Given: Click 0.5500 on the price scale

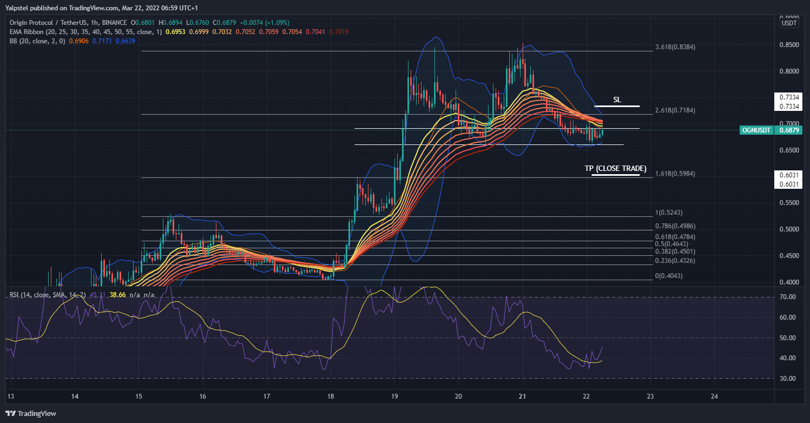Looking at the screenshot, I should click(789, 203).
